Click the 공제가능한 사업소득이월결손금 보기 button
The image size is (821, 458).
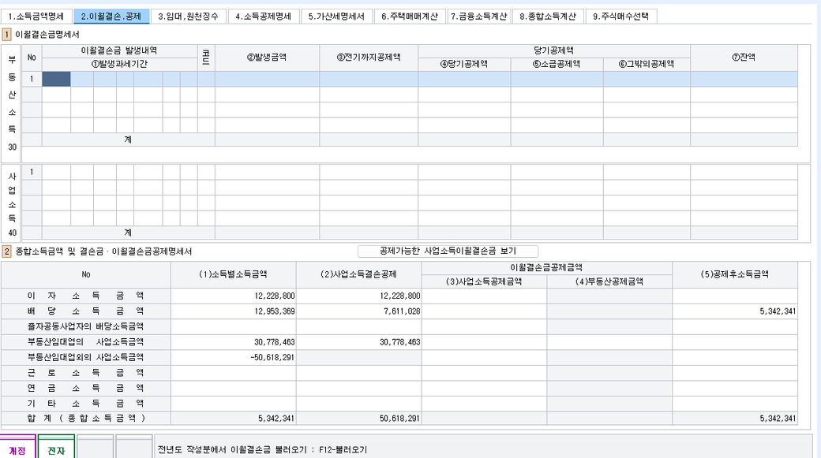(448, 251)
